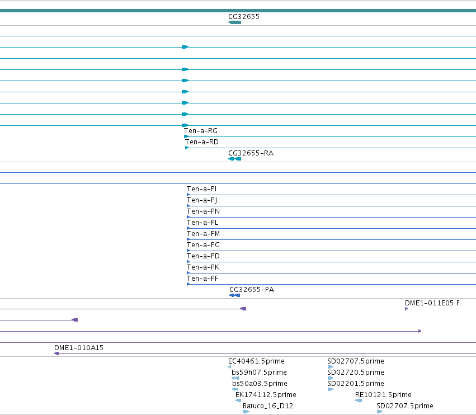Click the DME1-011E05.F label
The image size is (476, 415).
pos(432,303)
